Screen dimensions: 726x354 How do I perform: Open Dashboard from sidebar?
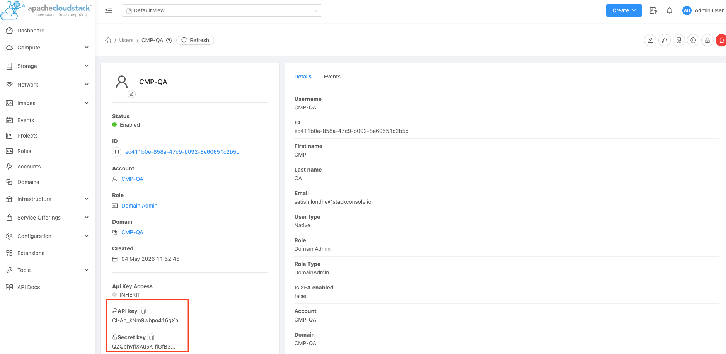(31, 31)
